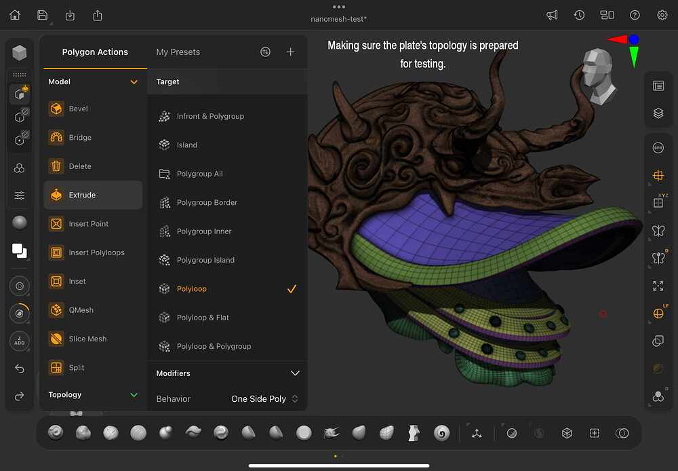Tap the checkmark beside Polyloop

[x=292, y=288]
